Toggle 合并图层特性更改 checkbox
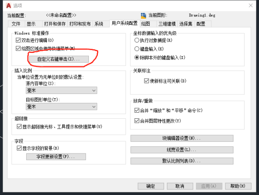259x195 pixels. click(x=137, y=121)
